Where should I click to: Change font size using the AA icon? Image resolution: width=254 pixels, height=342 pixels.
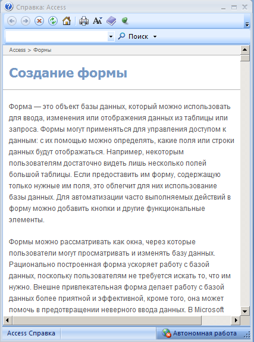click(98, 21)
